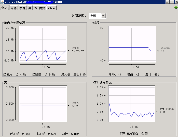
Task: Click the heap memory usage chart
Action: pyautogui.click(x=43, y=44)
